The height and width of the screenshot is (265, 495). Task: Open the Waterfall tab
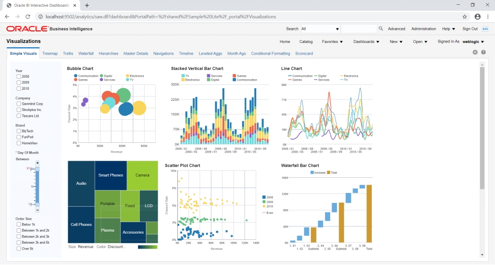click(x=86, y=54)
